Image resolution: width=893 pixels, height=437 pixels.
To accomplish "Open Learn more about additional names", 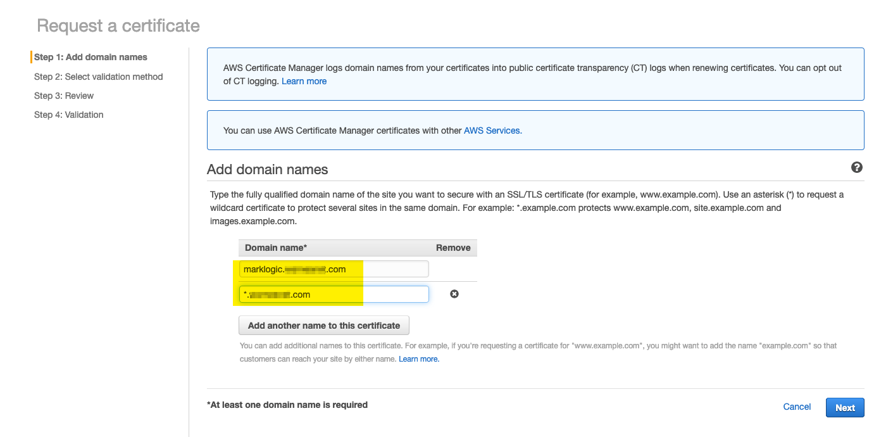I will (x=419, y=359).
